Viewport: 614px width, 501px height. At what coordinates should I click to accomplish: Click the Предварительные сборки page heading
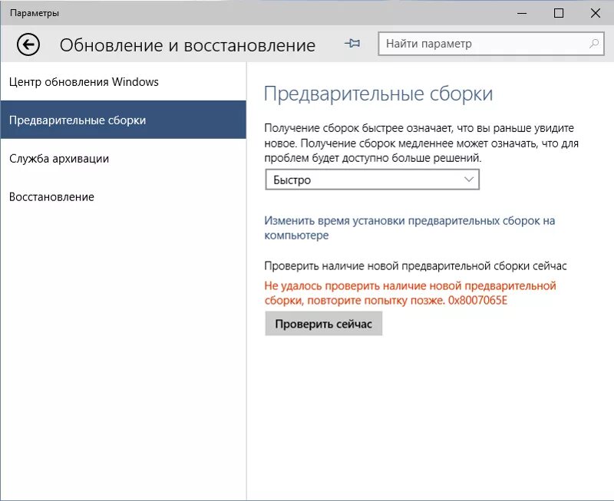(x=378, y=94)
